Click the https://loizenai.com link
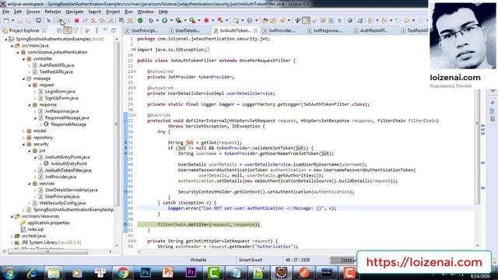 pos(424,262)
